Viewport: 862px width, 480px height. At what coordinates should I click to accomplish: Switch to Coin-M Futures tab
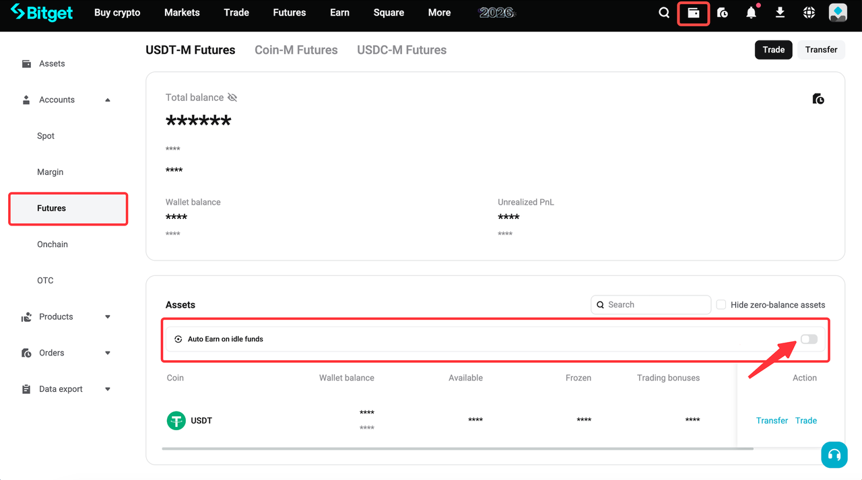tap(296, 50)
